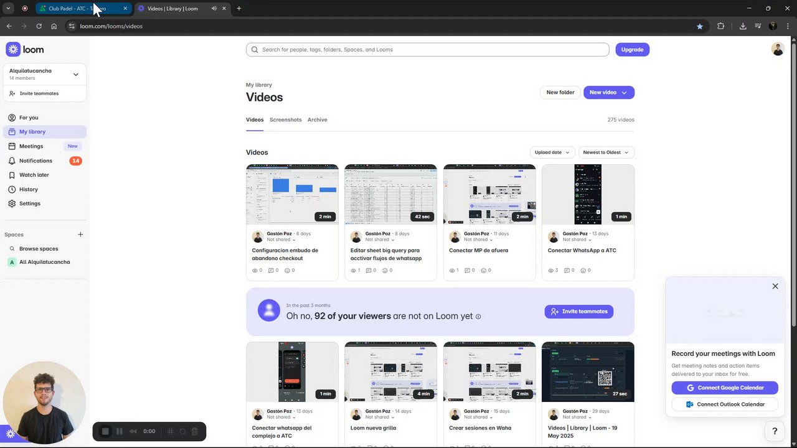This screenshot has width=797, height=448.
Task: Click the 14 notifications badge
Action: click(75, 161)
